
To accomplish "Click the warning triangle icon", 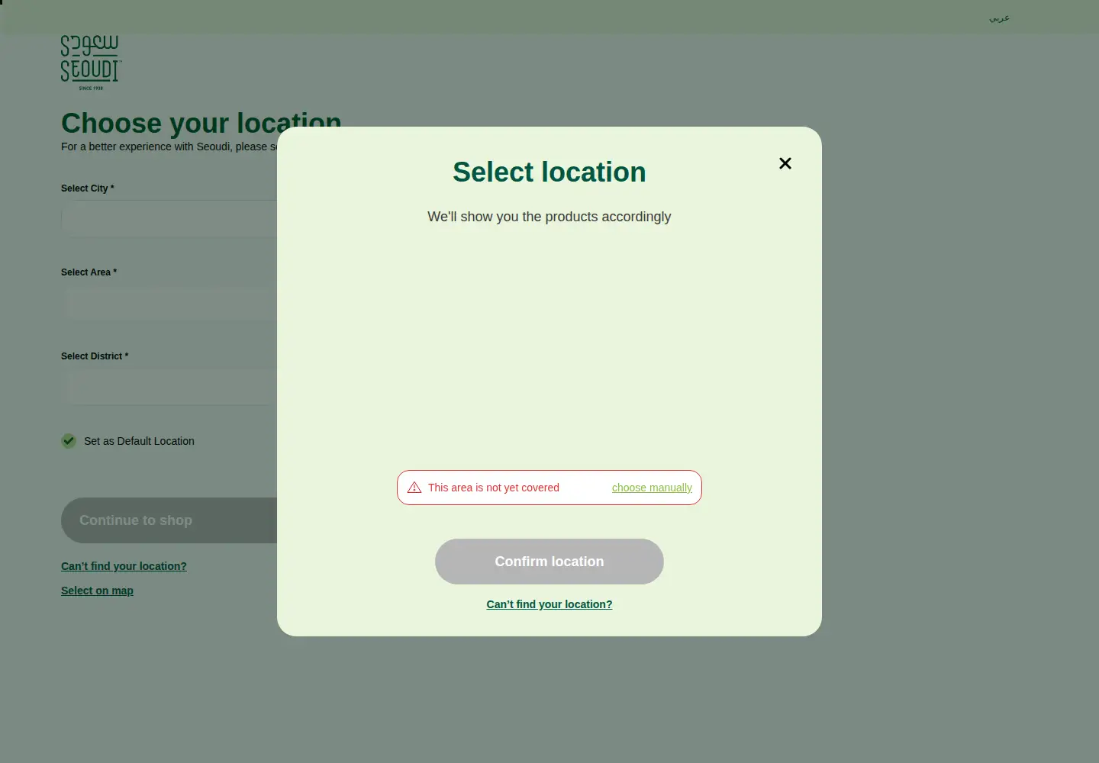I will tap(414, 488).
